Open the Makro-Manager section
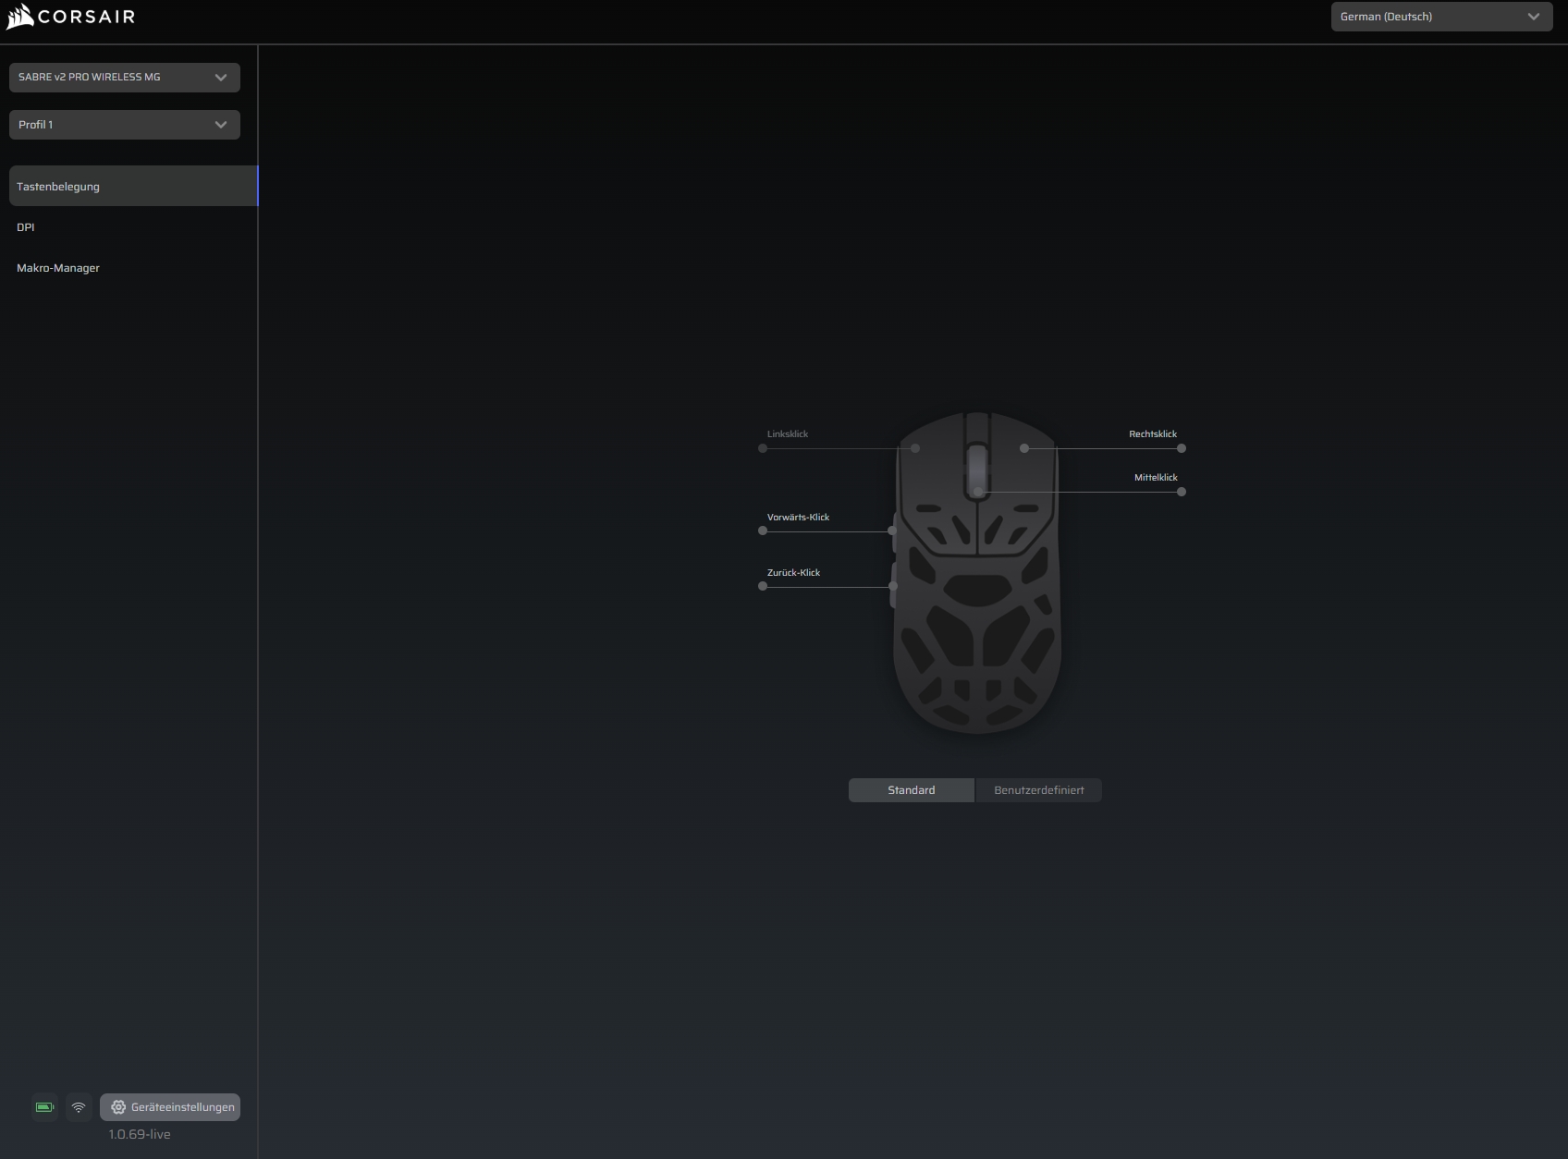This screenshot has width=1568, height=1159. tap(58, 267)
